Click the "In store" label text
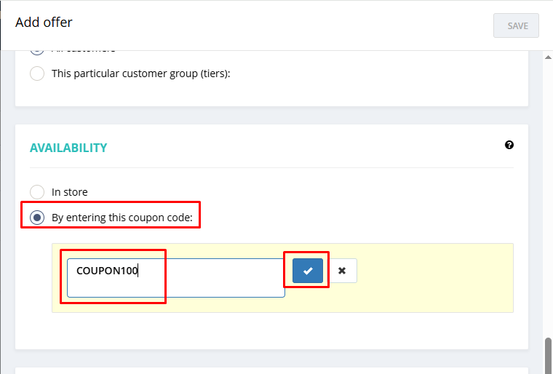Image resolution: width=553 pixels, height=374 pixels. [x=69, y=192]
